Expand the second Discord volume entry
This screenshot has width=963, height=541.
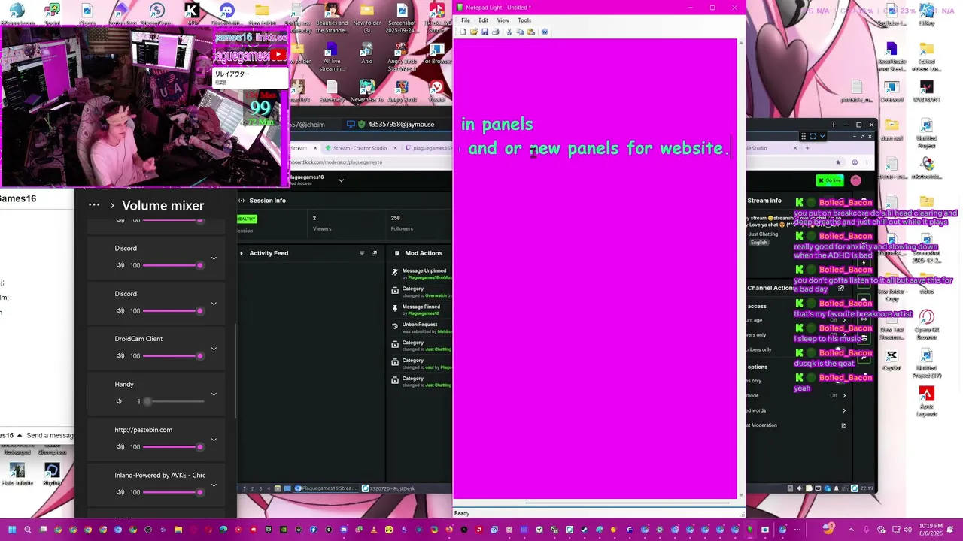click(x=214, y=304)
